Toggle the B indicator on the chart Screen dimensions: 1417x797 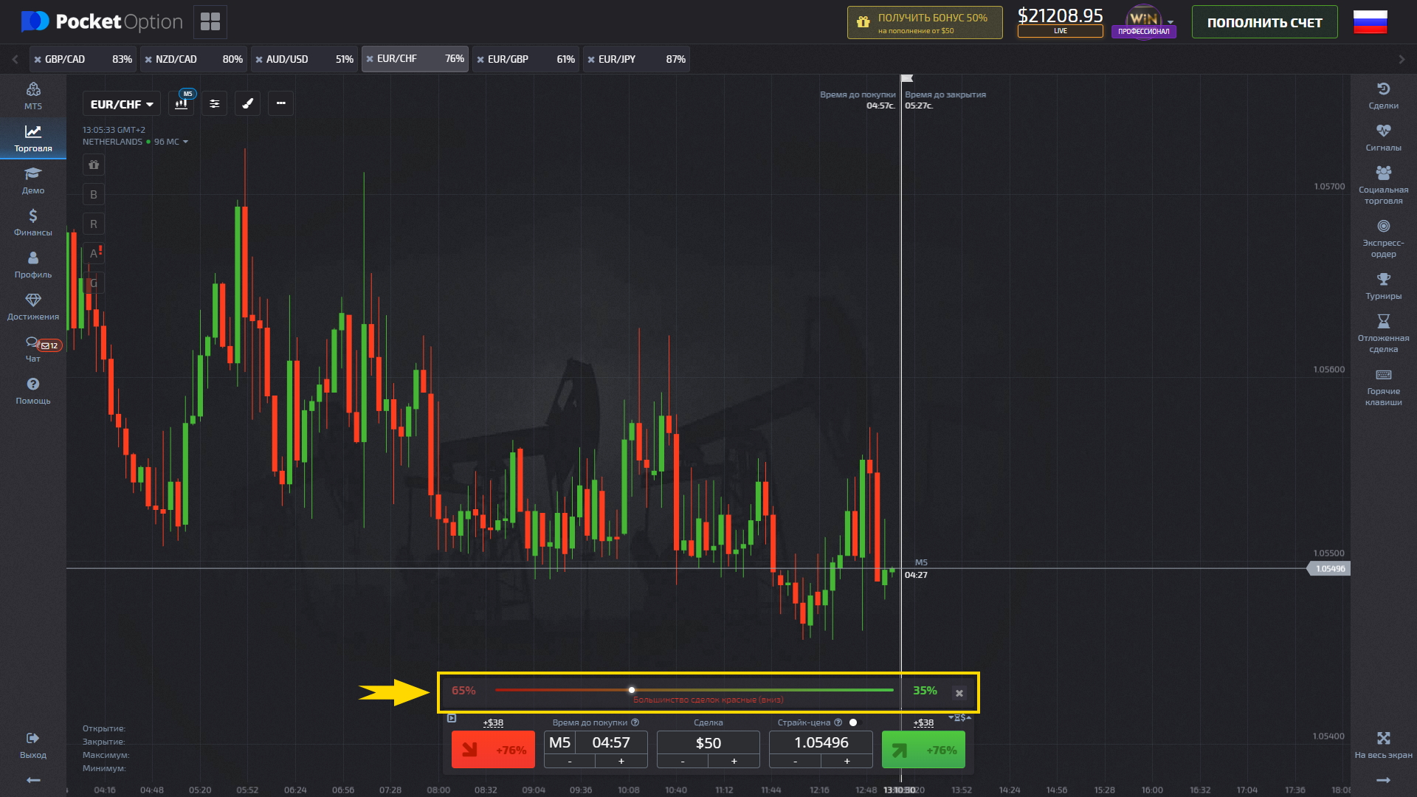93,194
